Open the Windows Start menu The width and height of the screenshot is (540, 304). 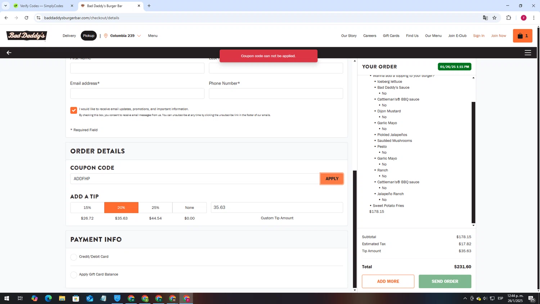point(6,298)
